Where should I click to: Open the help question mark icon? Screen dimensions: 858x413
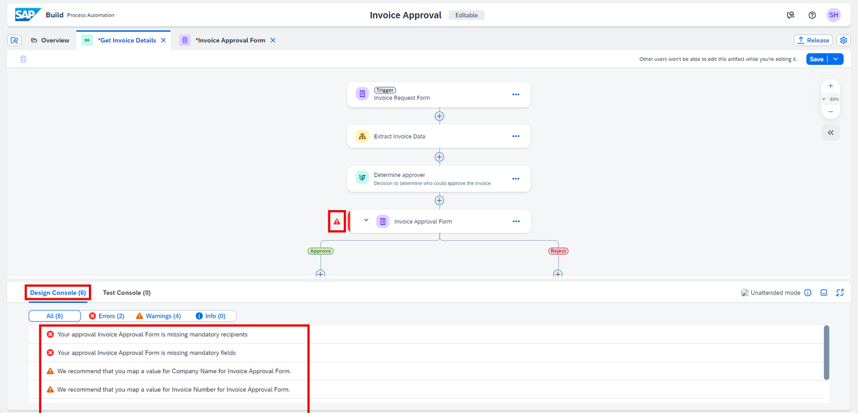812,15
